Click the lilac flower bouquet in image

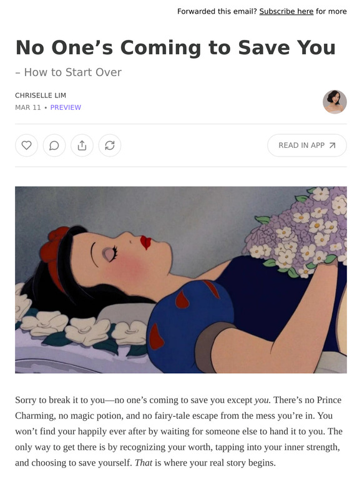297,230
